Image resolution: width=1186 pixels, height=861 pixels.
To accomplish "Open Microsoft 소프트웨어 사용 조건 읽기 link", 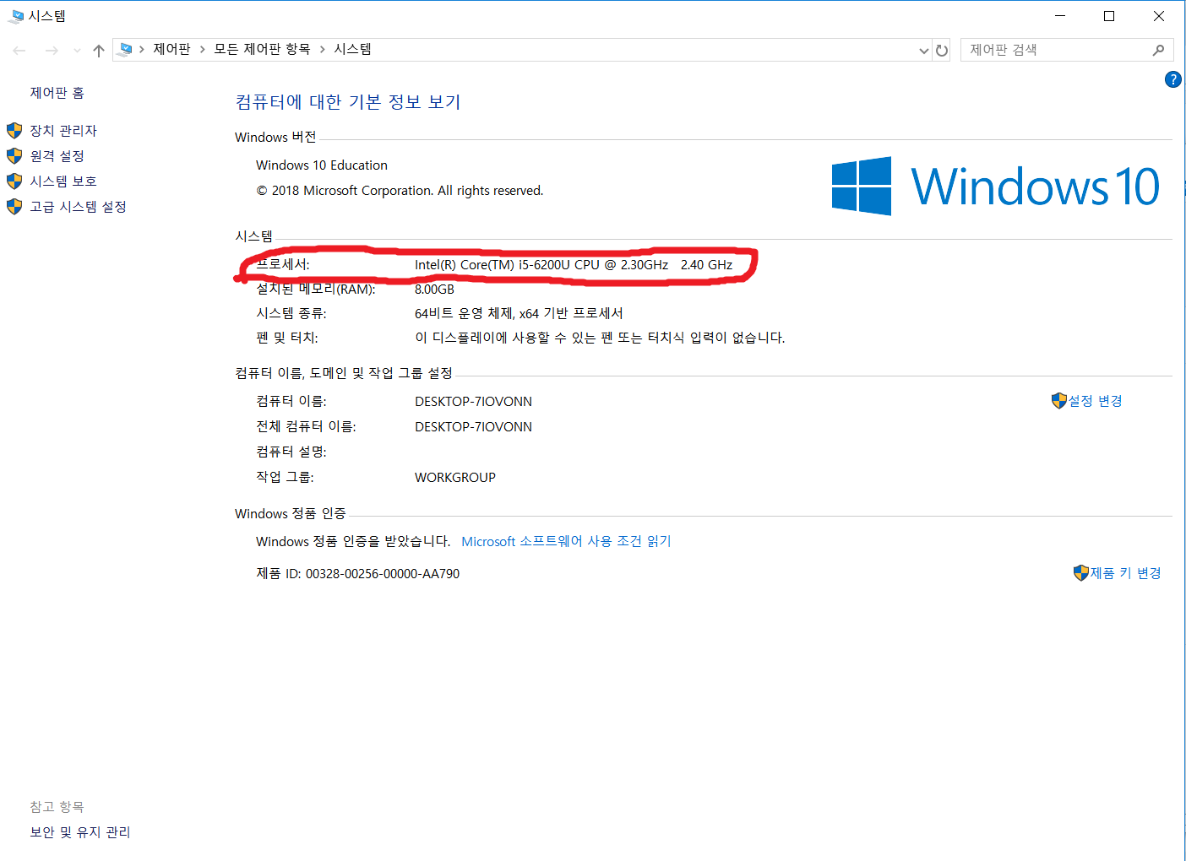I will click(566, 541).
